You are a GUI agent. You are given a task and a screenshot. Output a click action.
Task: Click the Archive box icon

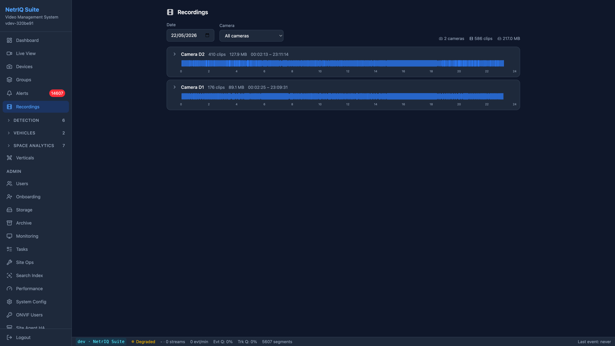click(9, 223)
